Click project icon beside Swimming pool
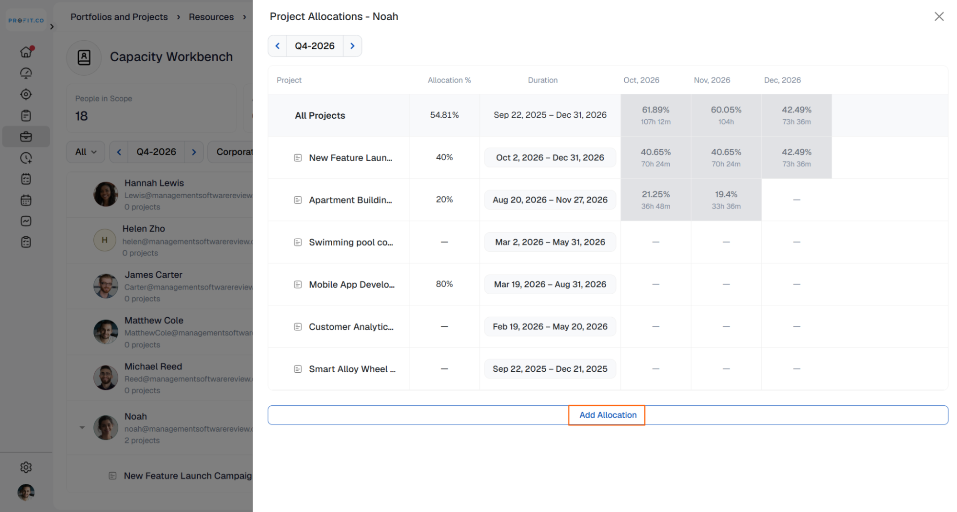957x512 pixels. (298, 242)
